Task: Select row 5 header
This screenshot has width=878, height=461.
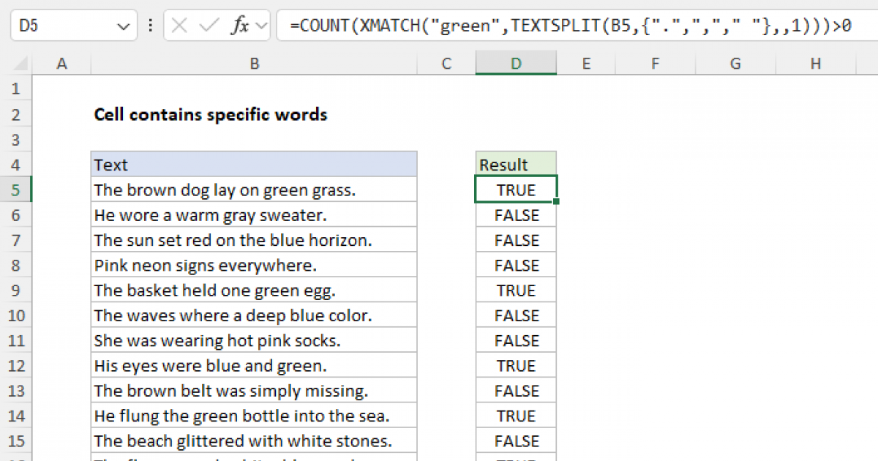Action: (x=17, y=190)
